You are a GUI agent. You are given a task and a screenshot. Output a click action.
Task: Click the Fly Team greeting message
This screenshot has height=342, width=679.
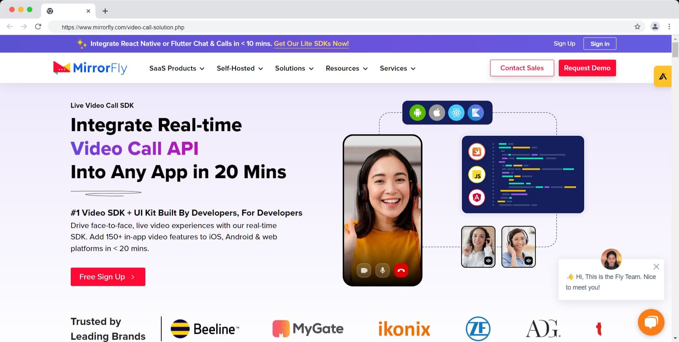point(611,282)
